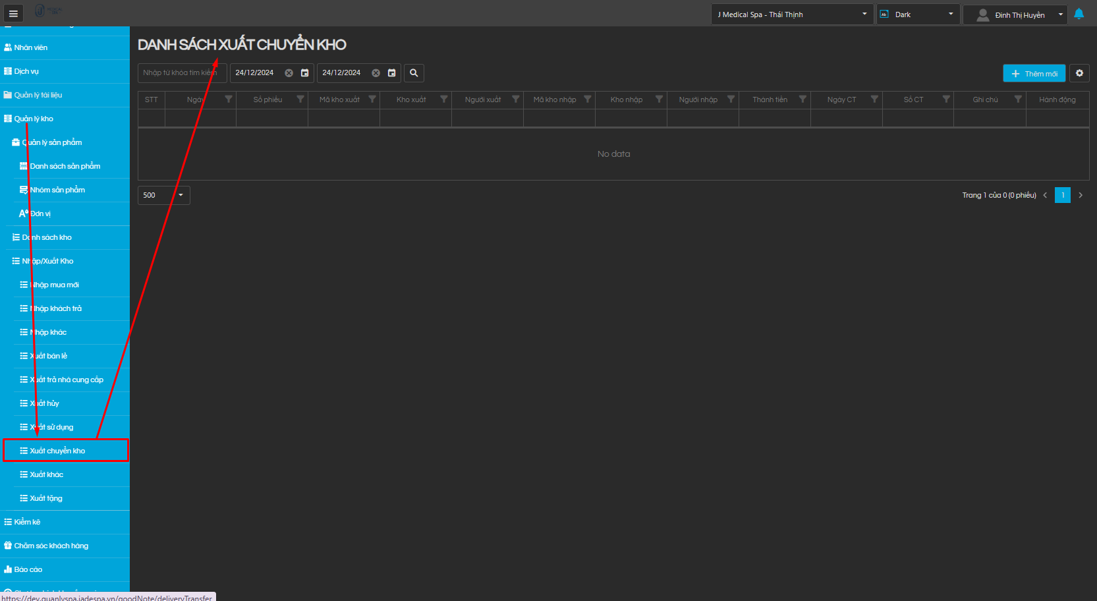Viewport: 1097px width, 601px height.
Task: Clear the end date field
Action: pos(376,73)
